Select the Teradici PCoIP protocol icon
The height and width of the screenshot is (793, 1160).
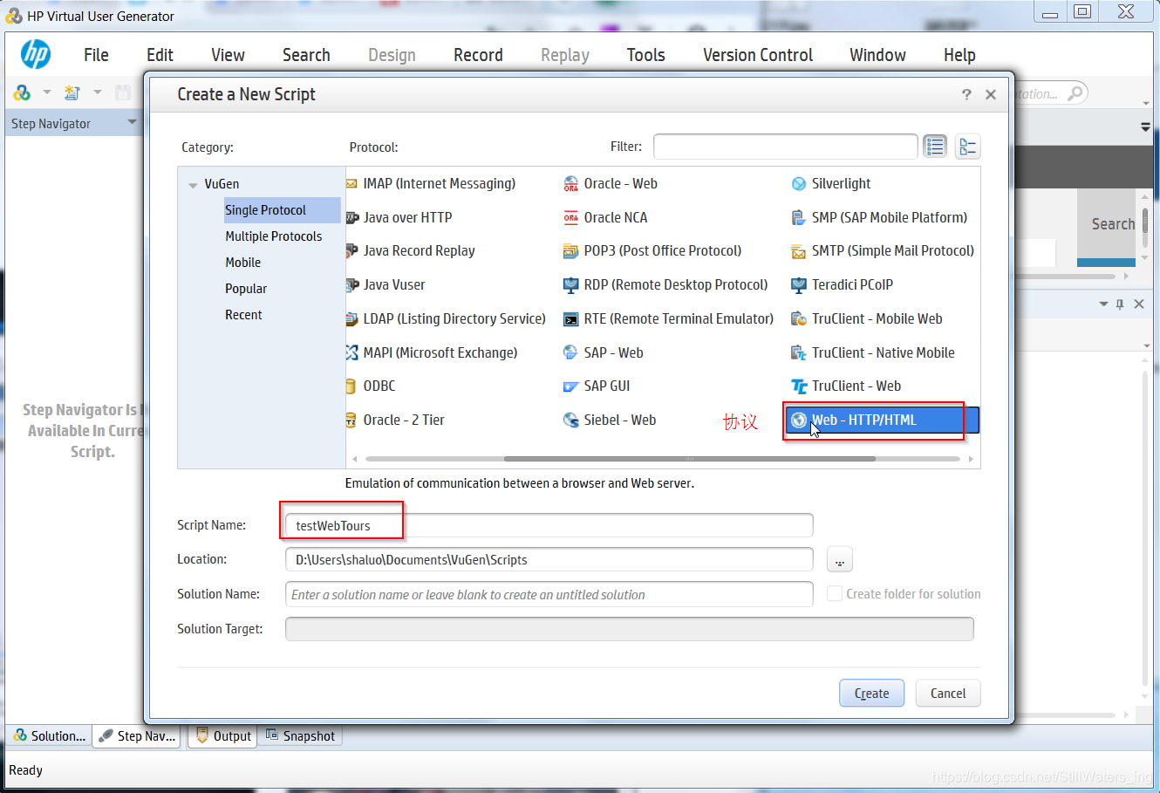pos(799,285)
